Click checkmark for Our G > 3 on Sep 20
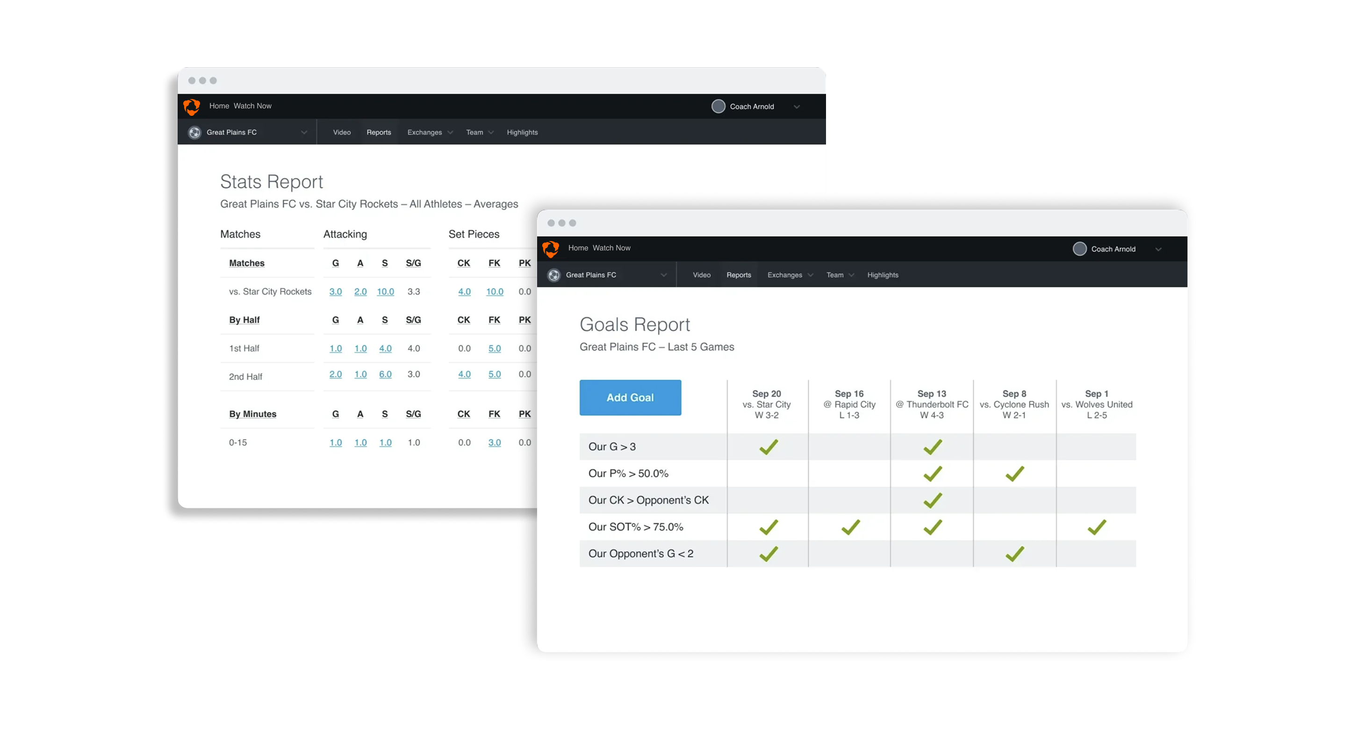Screen dimensions: 1365x740 click(x=768, y=447)
